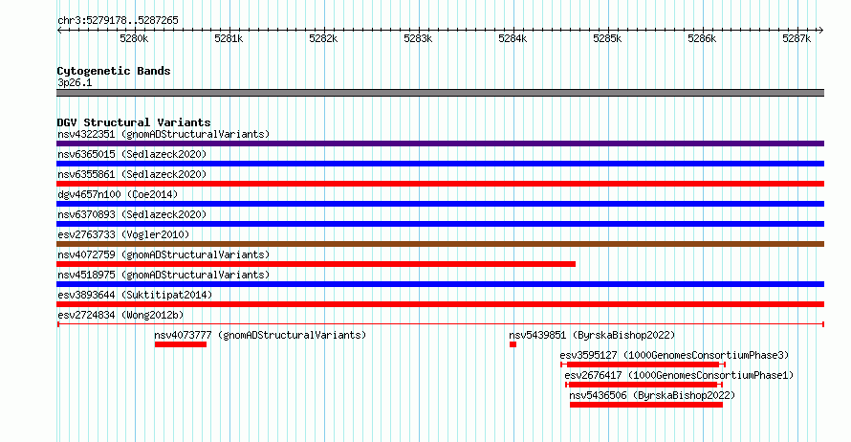Image resolution: width=851 pixels, height=442 pixels.
Task: Click the esv2676417 1000GenomesConsortiumPhase1 label
Action: coord(679,375)
